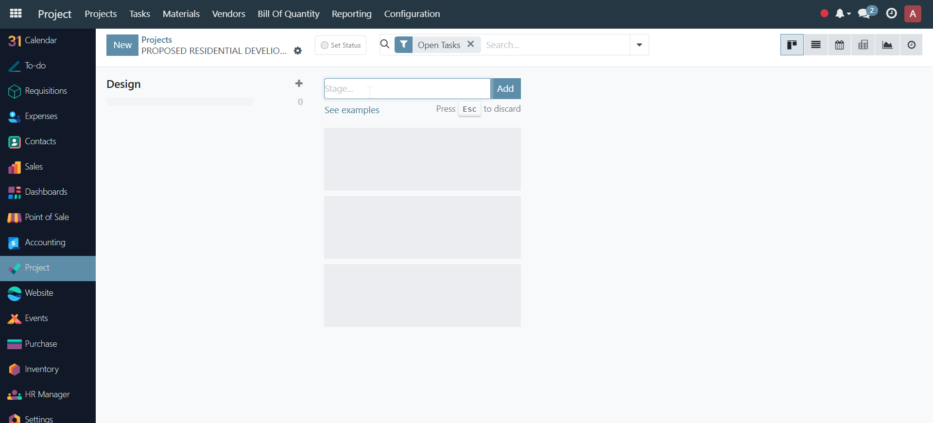This screenshot has width=933, height=423.
Task: Open the Bill Of Quantity menu
Action: (x=288, y=14)
